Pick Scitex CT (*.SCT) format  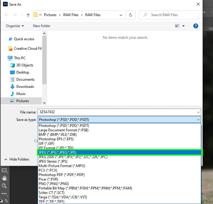[119, 193]
